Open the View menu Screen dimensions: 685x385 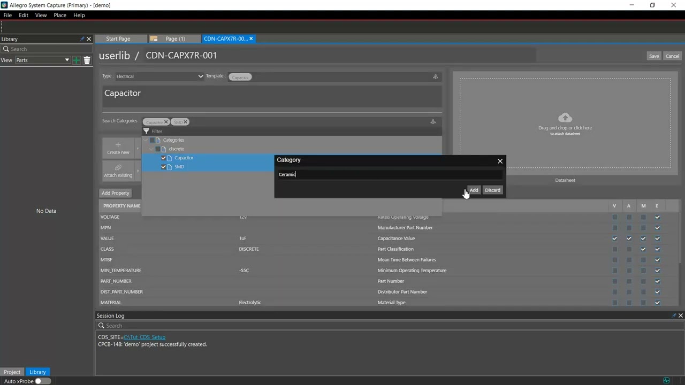coord(41,15)
